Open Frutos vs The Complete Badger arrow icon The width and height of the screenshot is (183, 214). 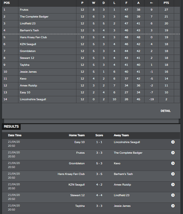tap(173, 153)
